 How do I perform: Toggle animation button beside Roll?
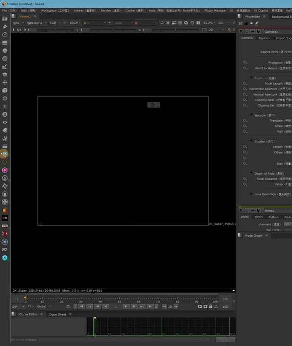click(245, 132)
